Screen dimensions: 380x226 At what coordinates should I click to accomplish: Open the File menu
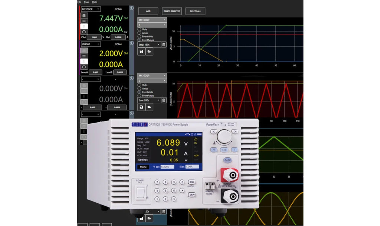pos(79,2)
